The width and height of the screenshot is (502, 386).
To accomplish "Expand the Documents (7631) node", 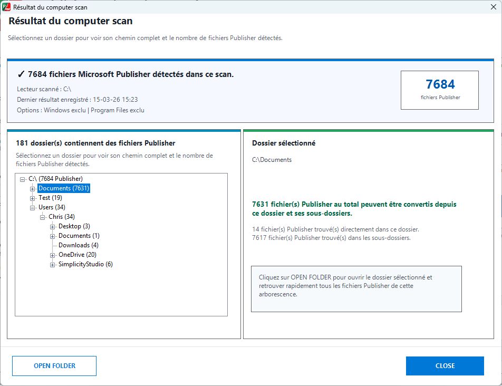I will click(32, 189).
